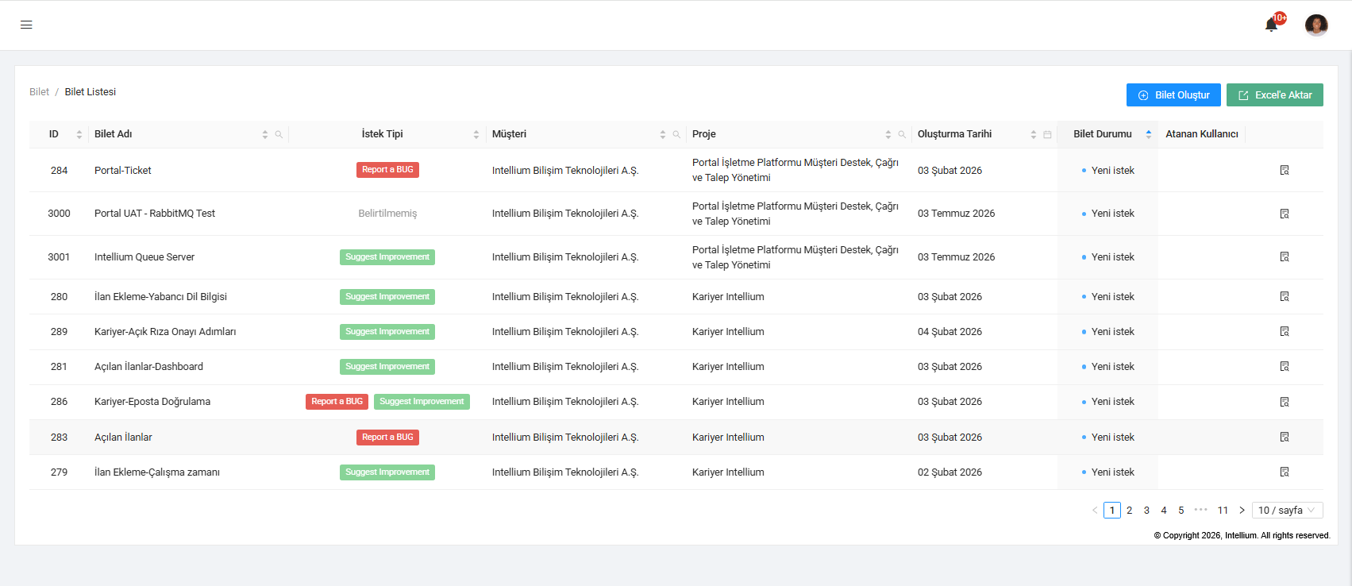
Task: Open detail icon for ticket 289
Action: 1285,331
